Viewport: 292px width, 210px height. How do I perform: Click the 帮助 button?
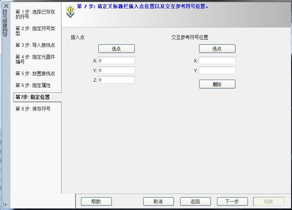click(96, 202)
